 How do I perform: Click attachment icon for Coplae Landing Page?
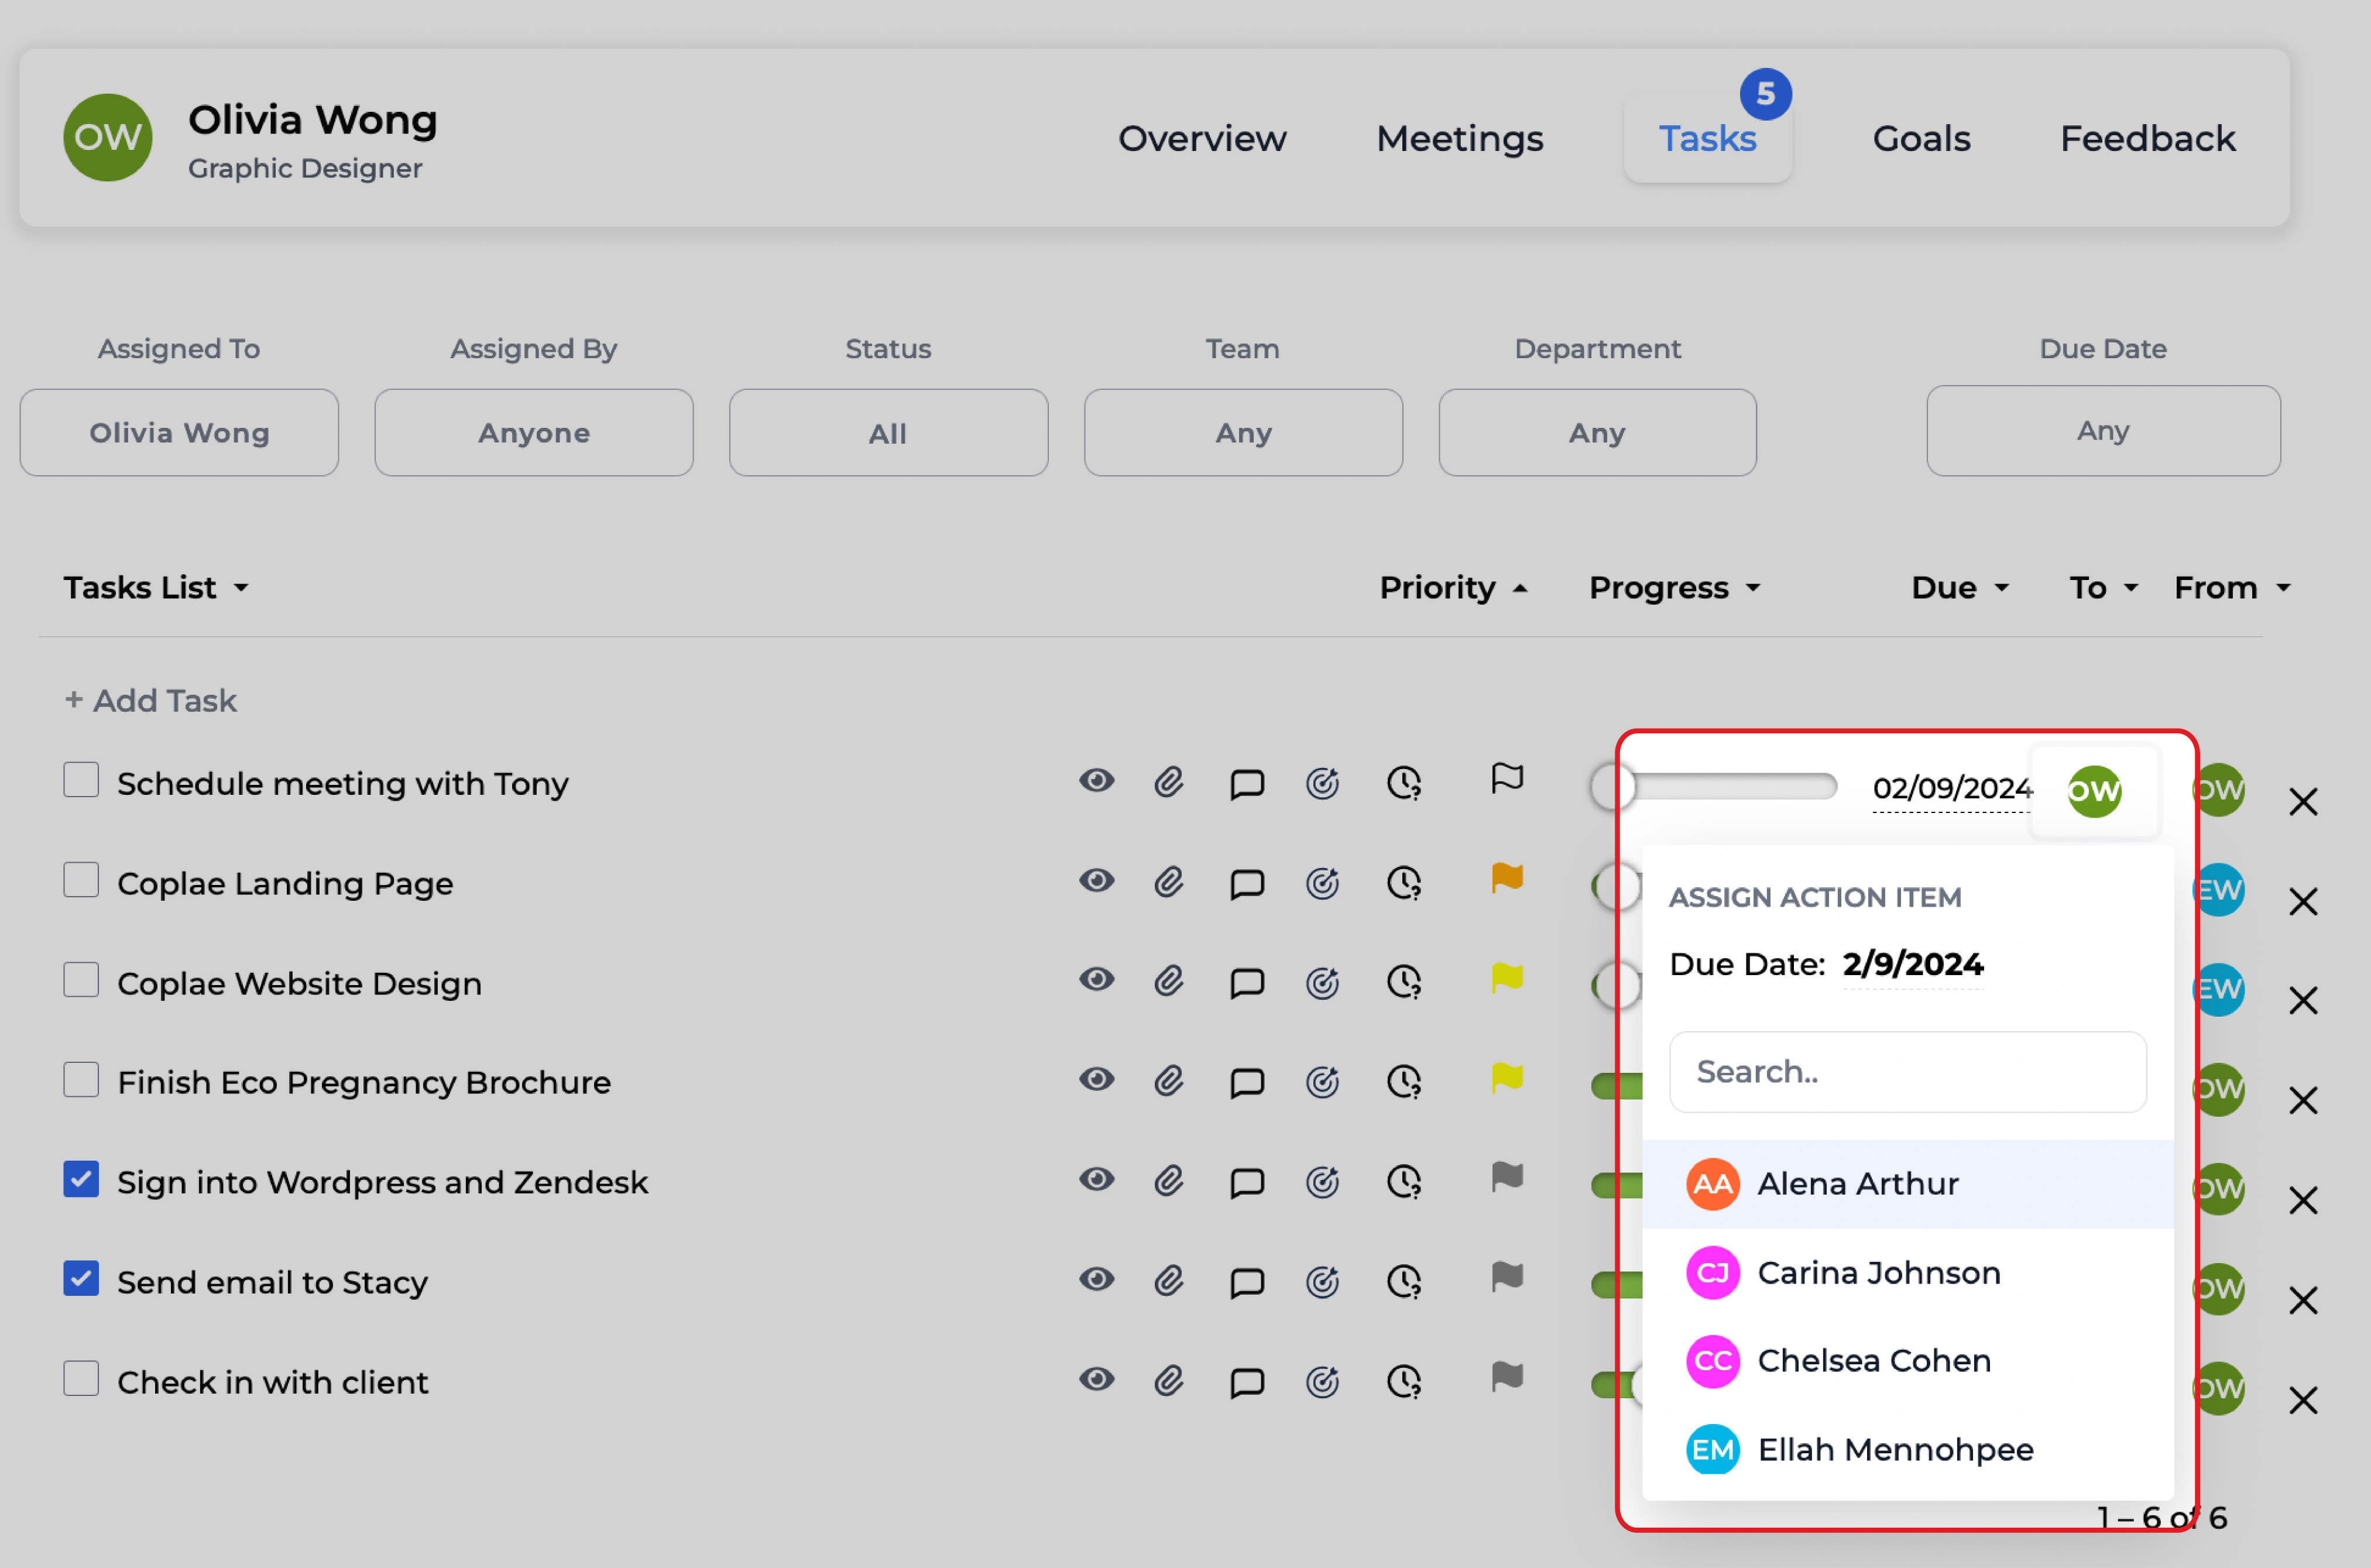pos(1168,882)
